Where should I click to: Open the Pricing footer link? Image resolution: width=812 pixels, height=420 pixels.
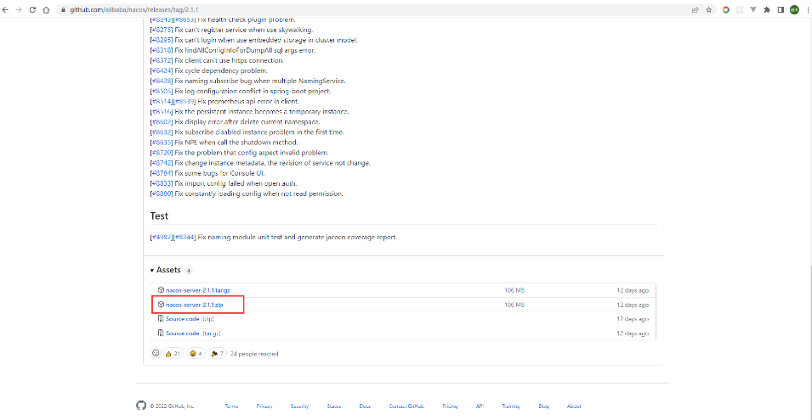point(450,406)
